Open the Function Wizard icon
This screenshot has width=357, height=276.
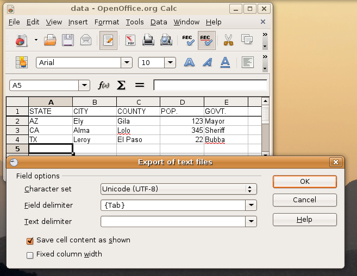pyautogui.click(x=103, y=86)
